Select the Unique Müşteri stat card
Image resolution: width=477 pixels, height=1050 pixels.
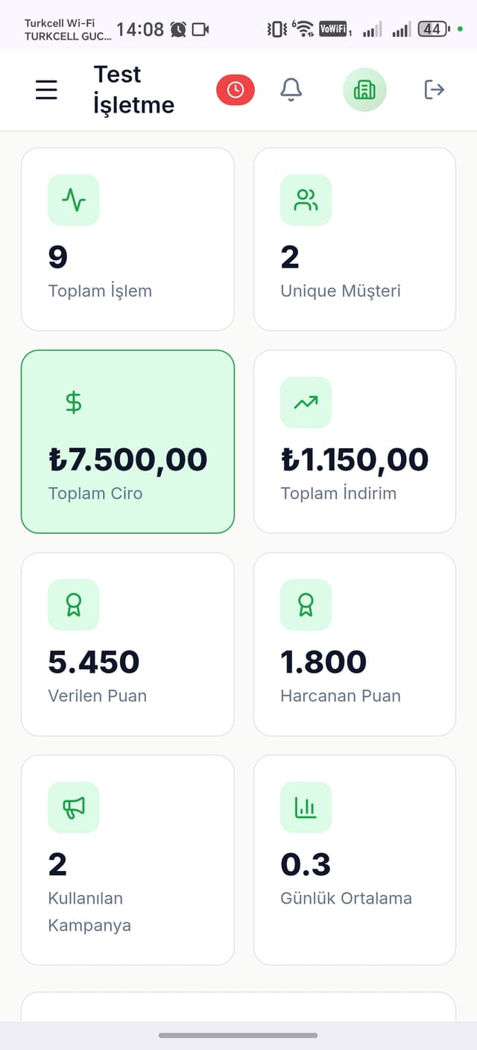[354, 239]
